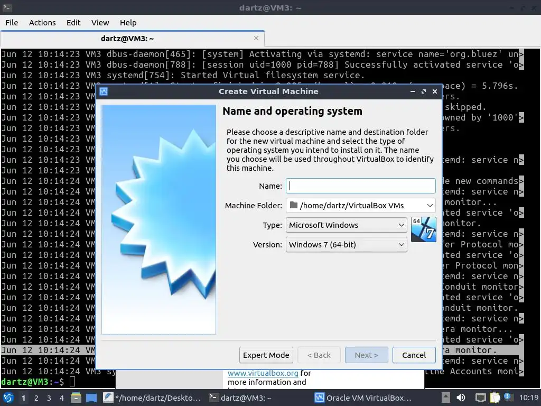The image size is (541, 406).
Task: Click the show desktop icon in the taskbar
Action: pyautogui.click(x=91, y=398)
